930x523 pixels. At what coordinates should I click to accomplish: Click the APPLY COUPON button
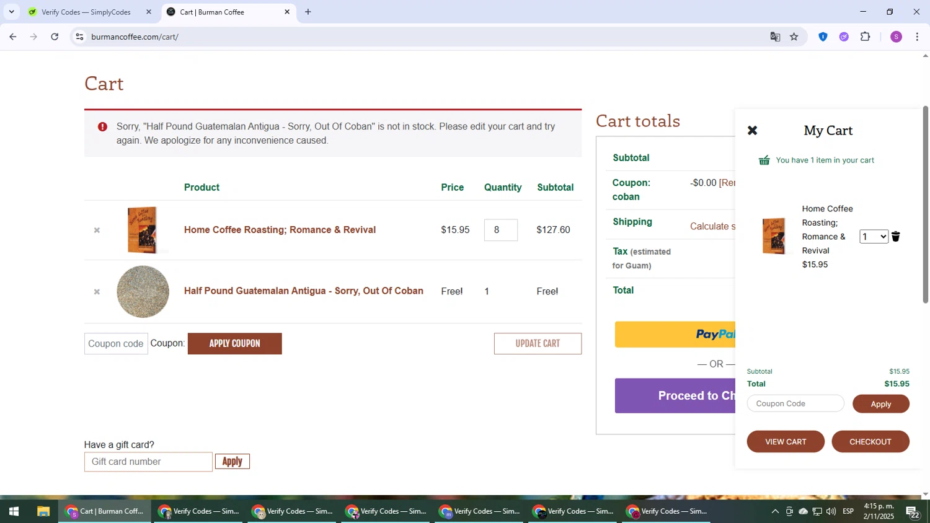(x=234, y=343)
